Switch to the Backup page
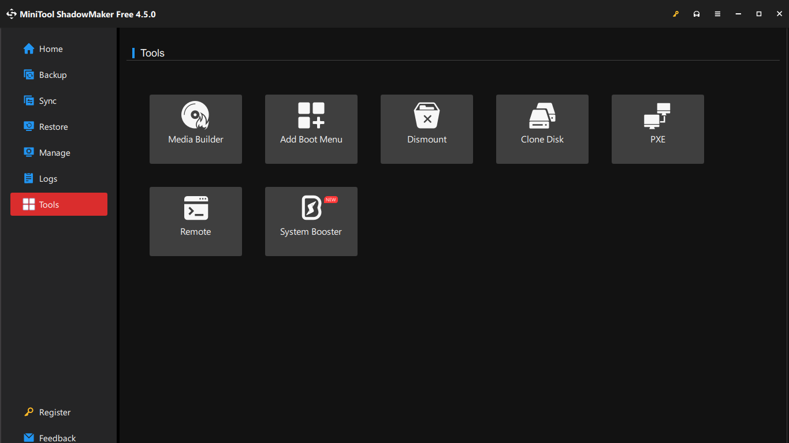Viewport: 789px width, 443px height. tap(52, 75)
